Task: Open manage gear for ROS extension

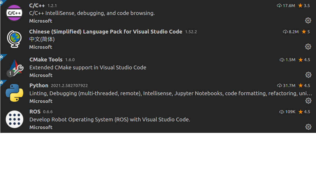Action: pos(308,127)
